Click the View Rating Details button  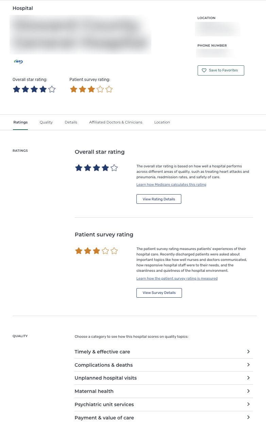point(159,199)
